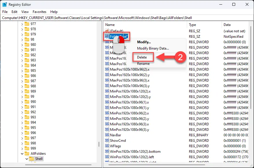The width and height of the screenshot is (254, 168).
Task: Click the WinPos1920x1080x120(2).bottom value icon
Action: pyautogui.click(x=107, y=151)
